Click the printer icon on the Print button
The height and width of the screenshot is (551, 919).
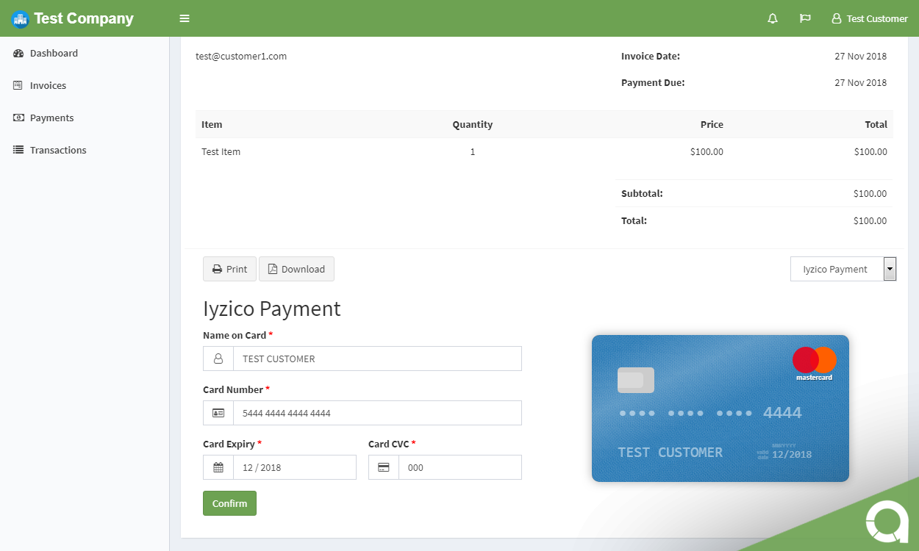click(216, 268)
